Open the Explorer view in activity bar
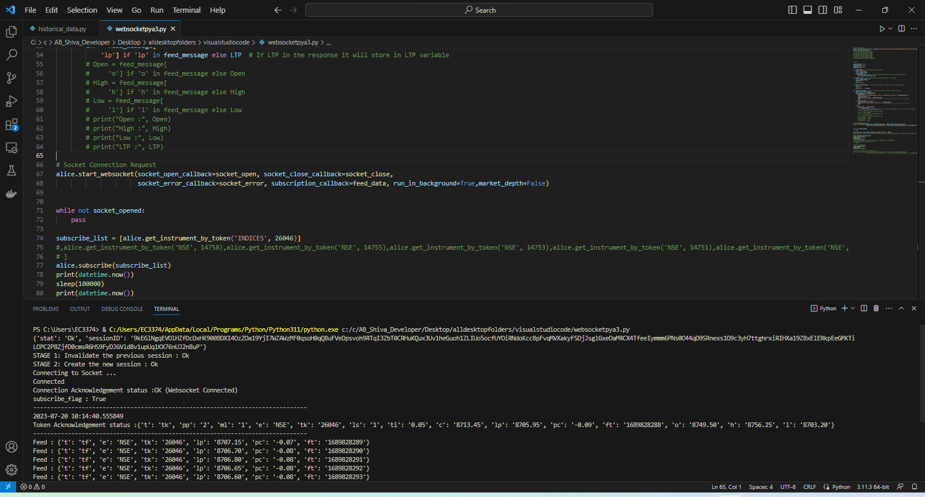This screenshot has width=925, height=497. 11,32
